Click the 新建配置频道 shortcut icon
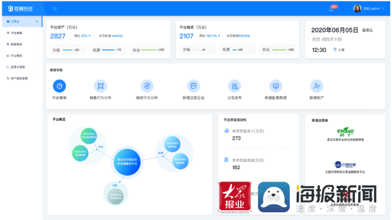This screenshot has height=220, width=392. [x=275, y=86]
